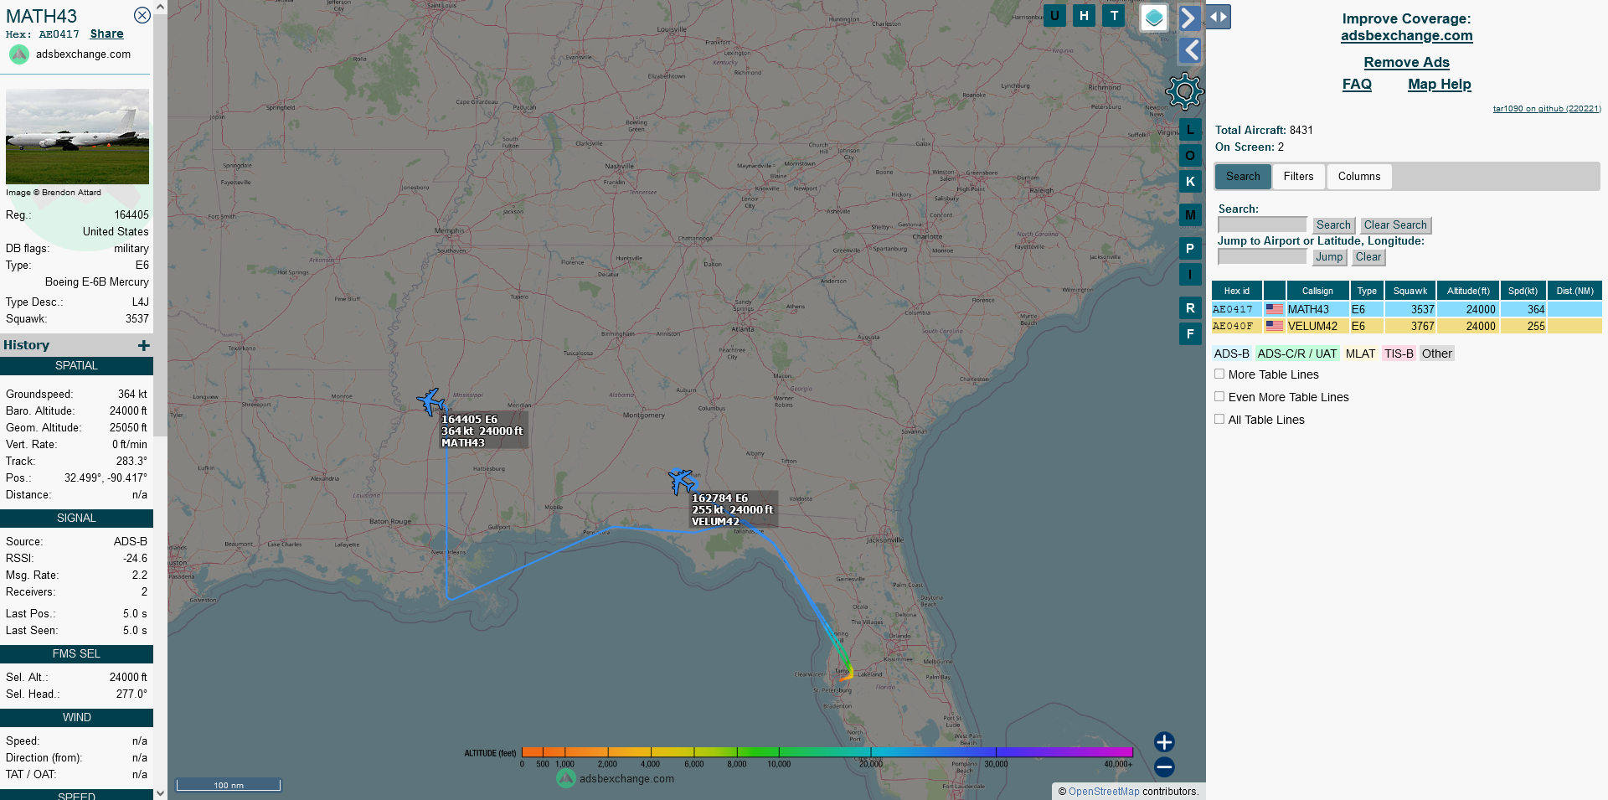Image resolution: width=1608 pixels, height=800 pixels.
Task: Click the F map toggle button
Action: point(1190,334)
